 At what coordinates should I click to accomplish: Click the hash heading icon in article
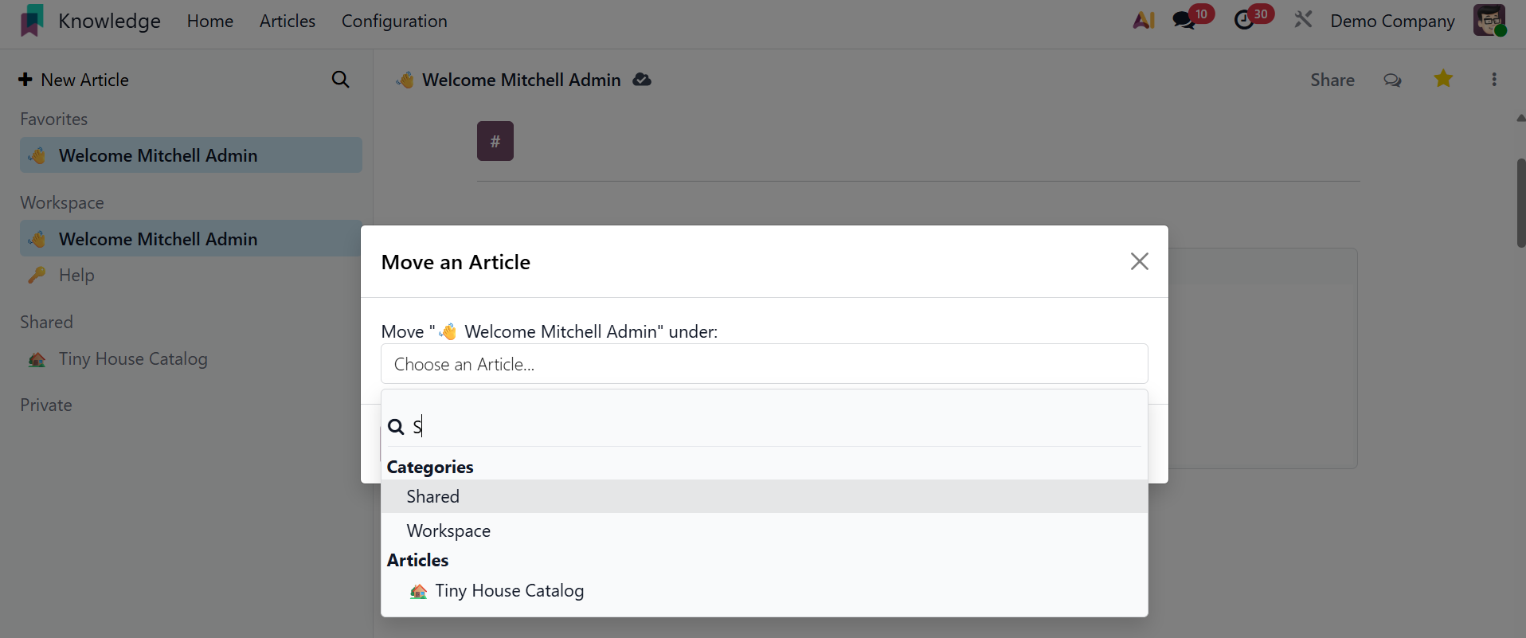point(495,141)
